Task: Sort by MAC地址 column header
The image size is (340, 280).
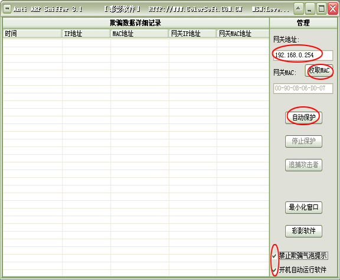Action: point(140,34)
